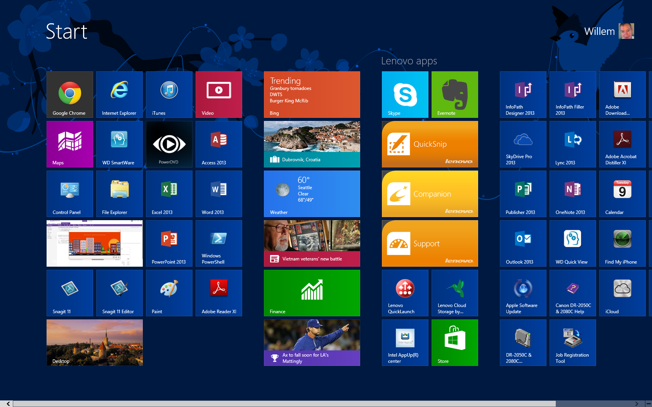This screenshot has width=652, height=407.
Task: Open the Lenovo Support tile
Action: 430,243
